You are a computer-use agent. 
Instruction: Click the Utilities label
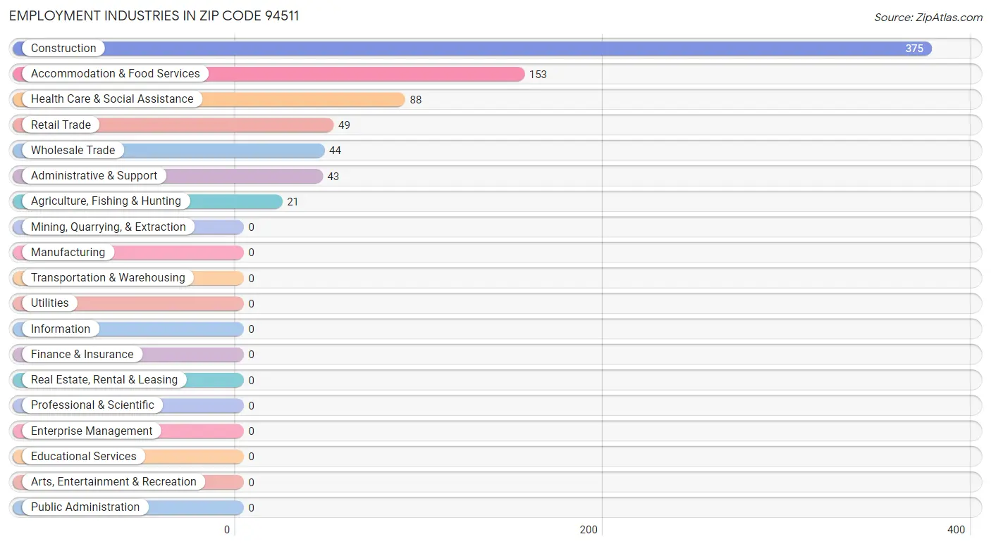pyautogui.click(x=50, y=303)
